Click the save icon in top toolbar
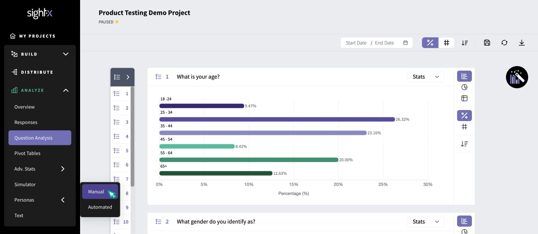Screen dimensions: 538x234 [x=487, y=43]
